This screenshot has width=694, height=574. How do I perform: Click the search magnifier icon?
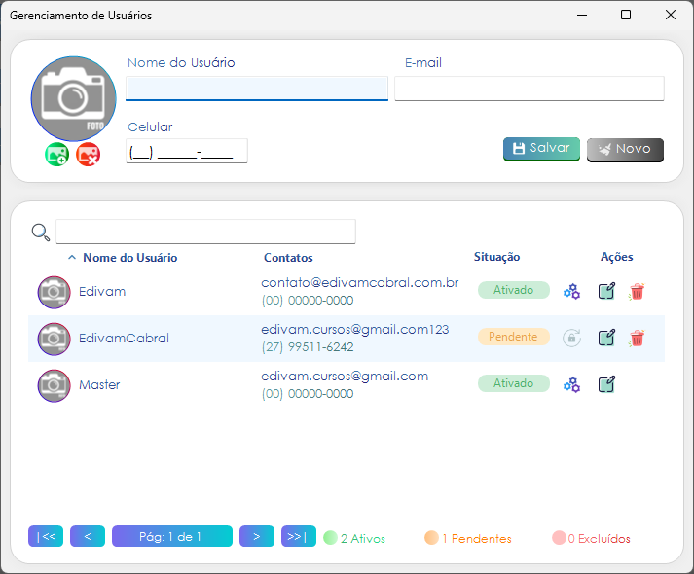(x=41, y=233)
